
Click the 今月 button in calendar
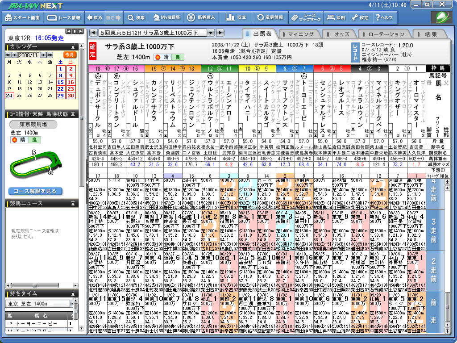click(x=69, y=54)
